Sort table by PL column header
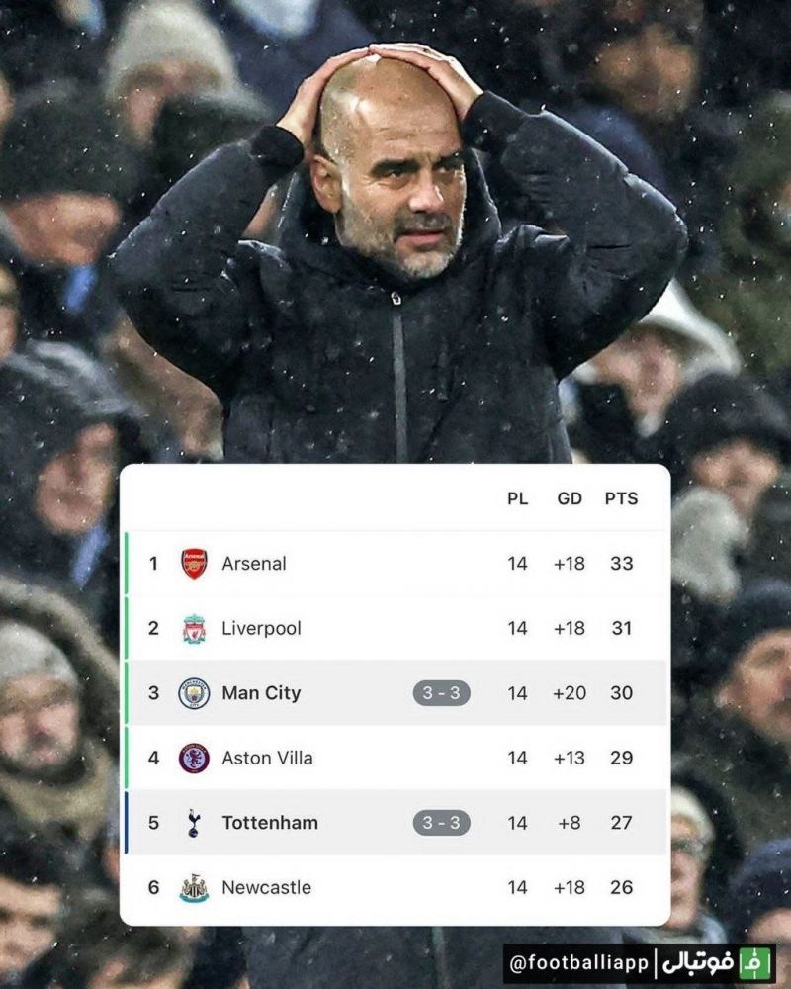 517,498
